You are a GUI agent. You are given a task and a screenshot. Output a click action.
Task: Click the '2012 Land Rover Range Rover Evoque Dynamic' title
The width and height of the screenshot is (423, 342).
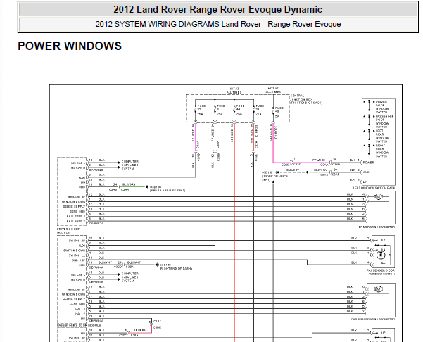point(217,9)
